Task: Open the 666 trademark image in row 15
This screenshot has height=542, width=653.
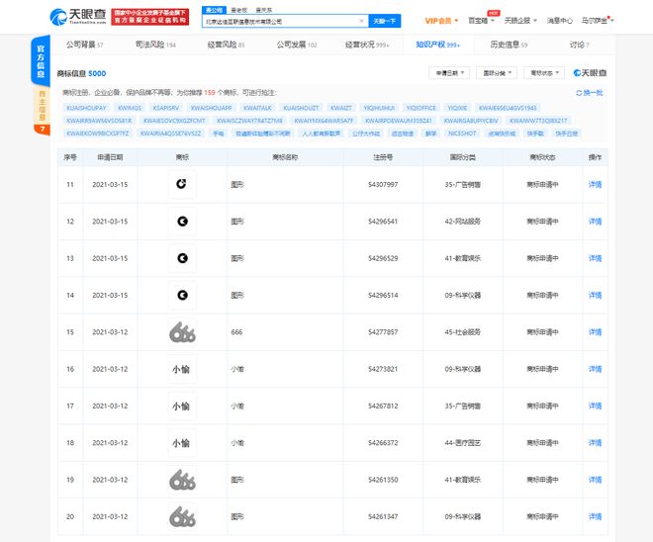Action: (182, 332)
